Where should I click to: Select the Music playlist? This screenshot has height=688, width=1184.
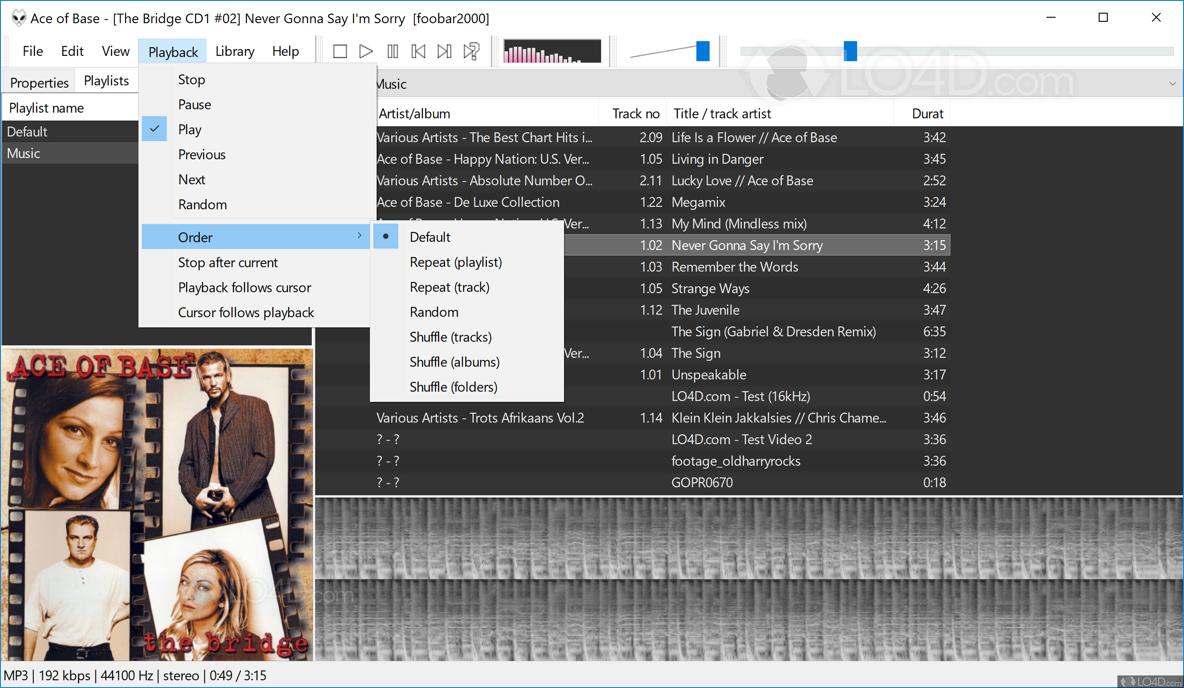click(70, 153)
